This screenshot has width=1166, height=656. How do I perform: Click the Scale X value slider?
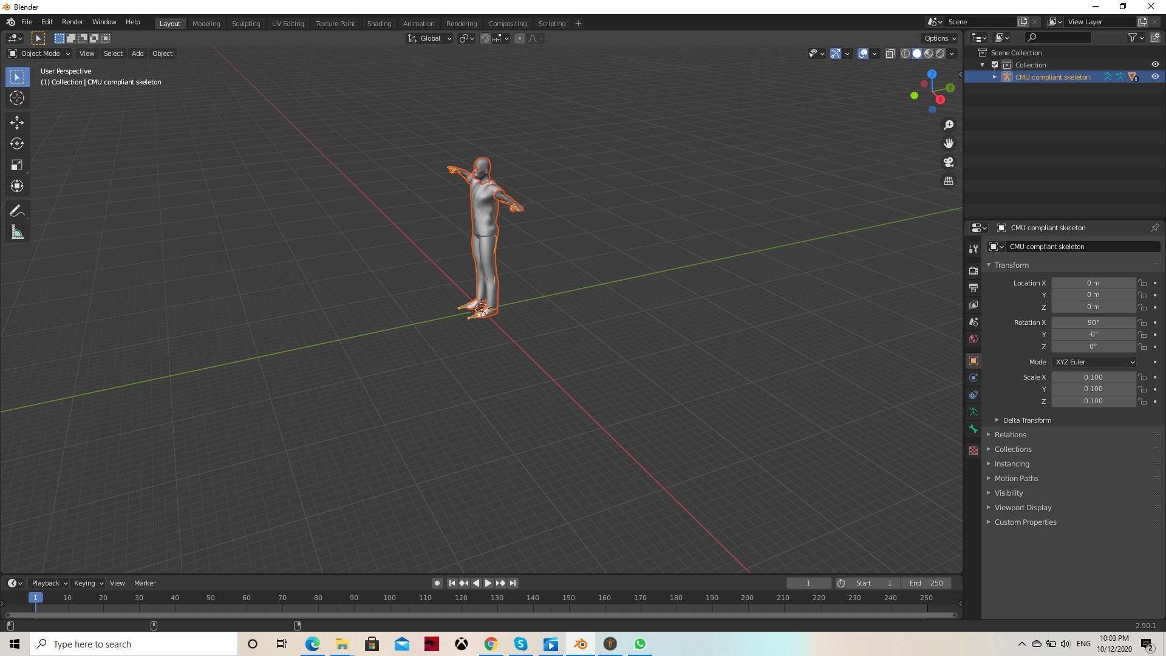[1093, 377]
